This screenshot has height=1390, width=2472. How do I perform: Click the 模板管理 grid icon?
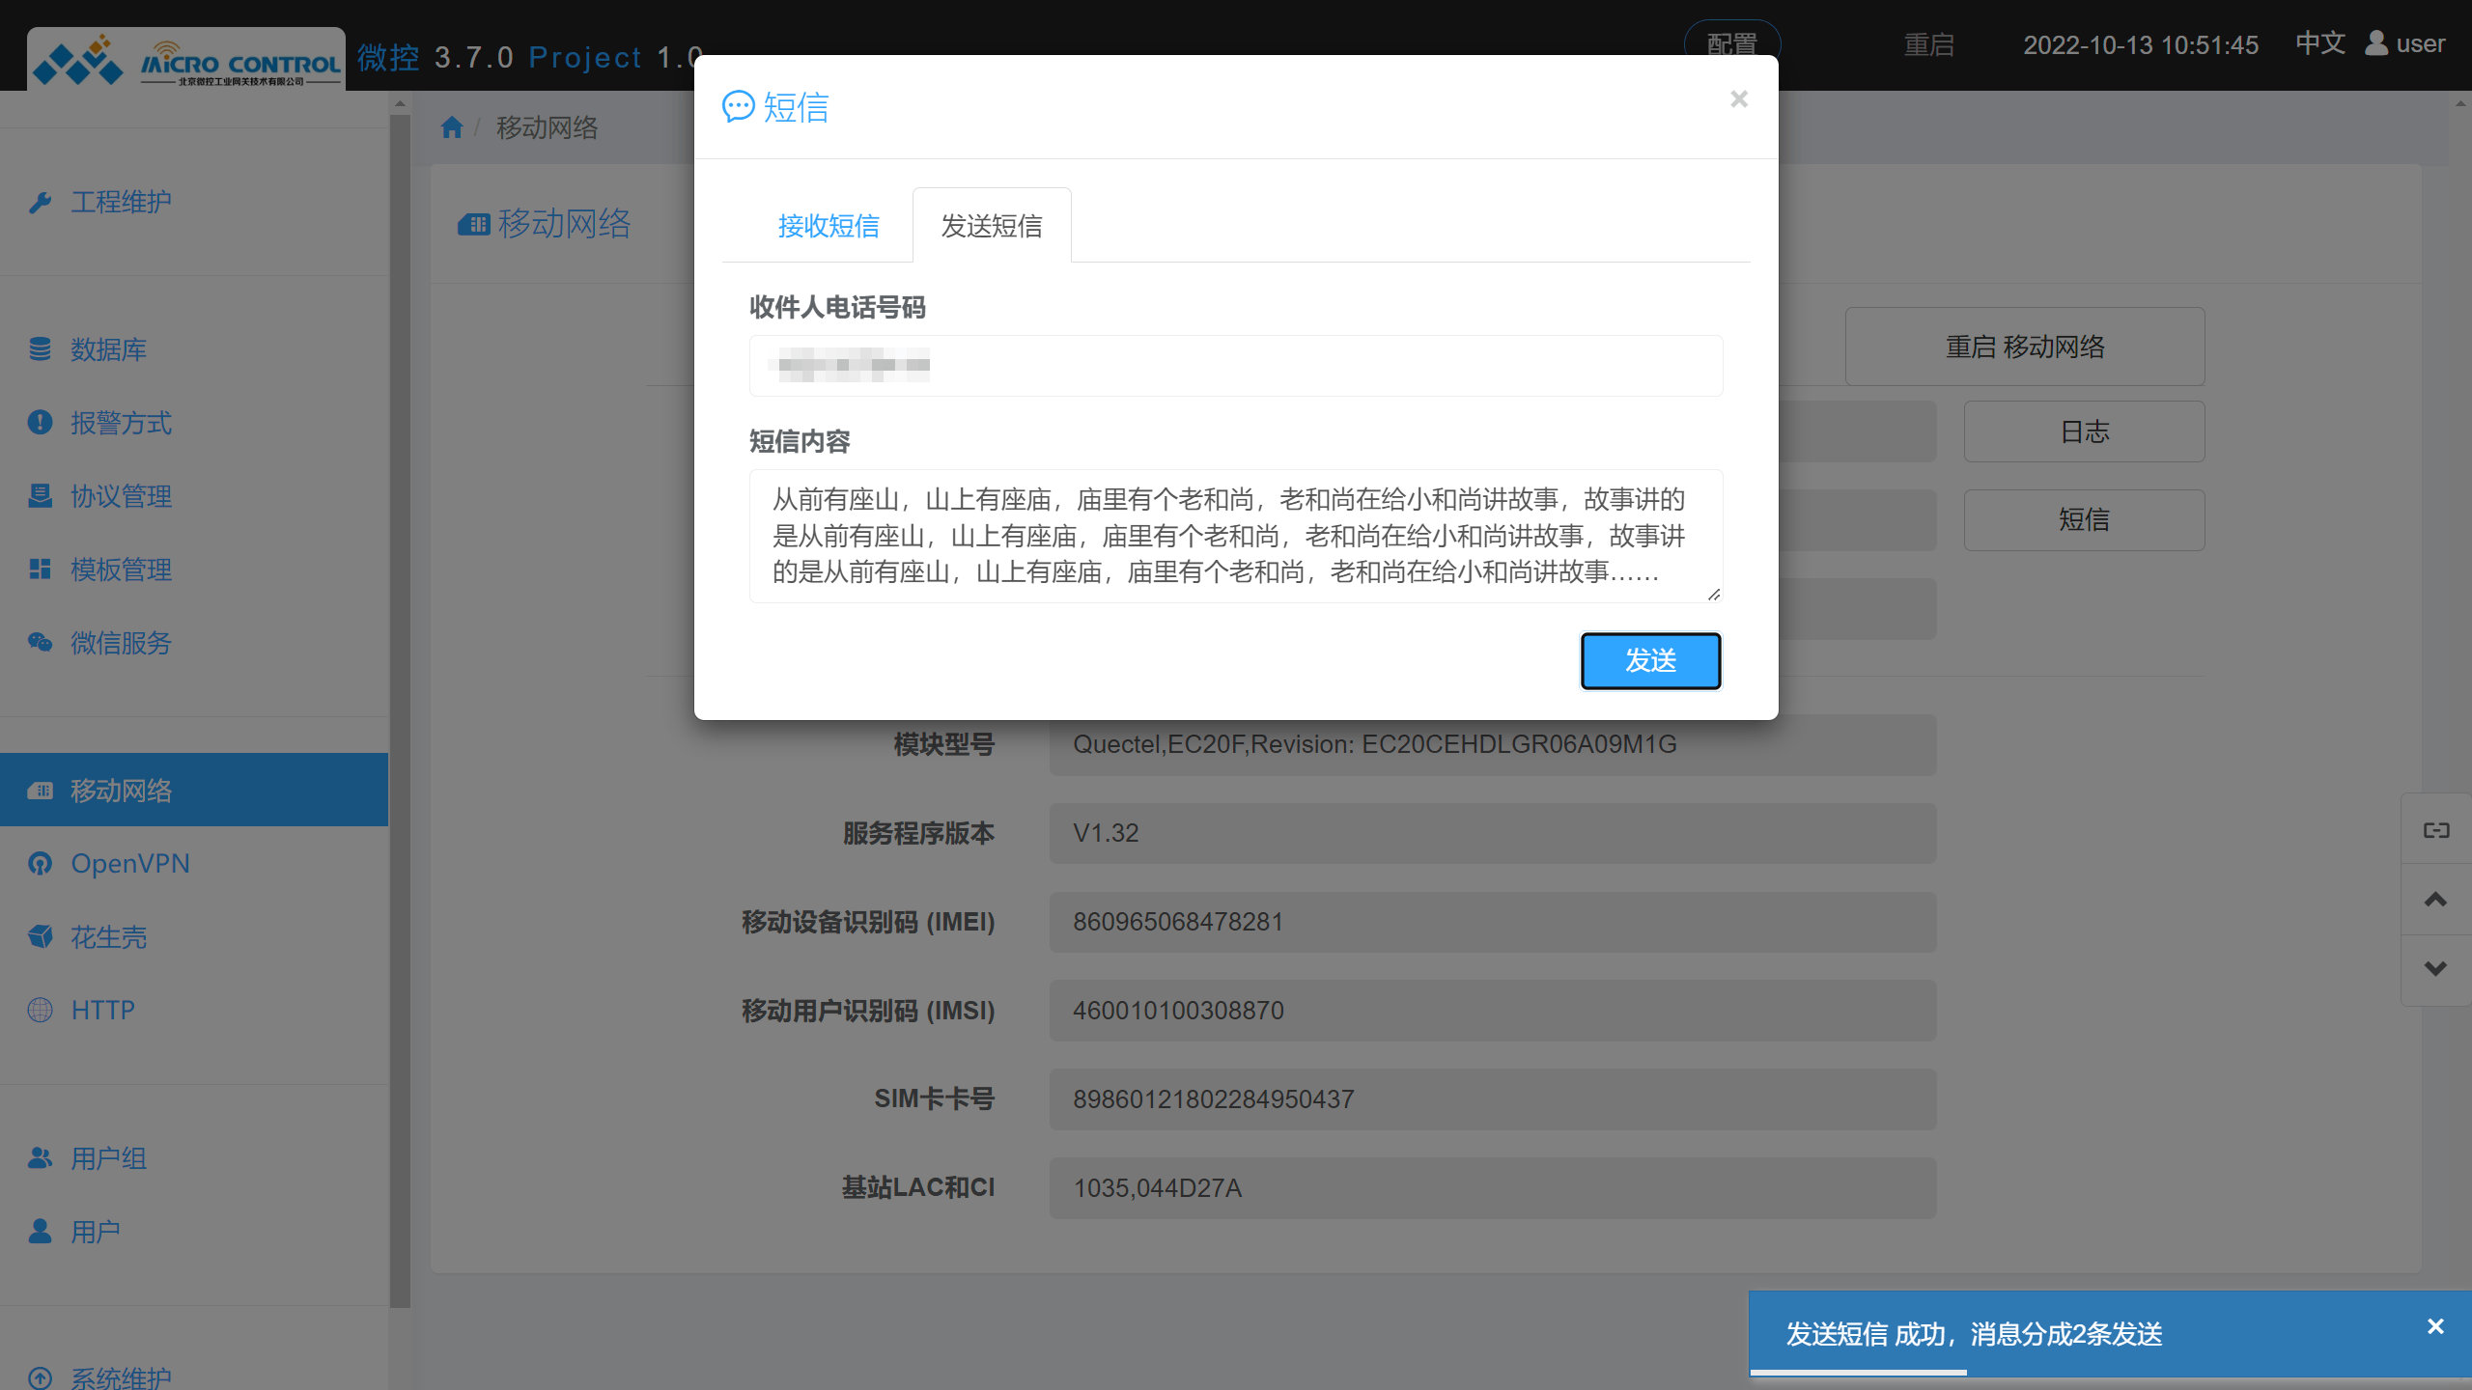[x=41, y=570]
